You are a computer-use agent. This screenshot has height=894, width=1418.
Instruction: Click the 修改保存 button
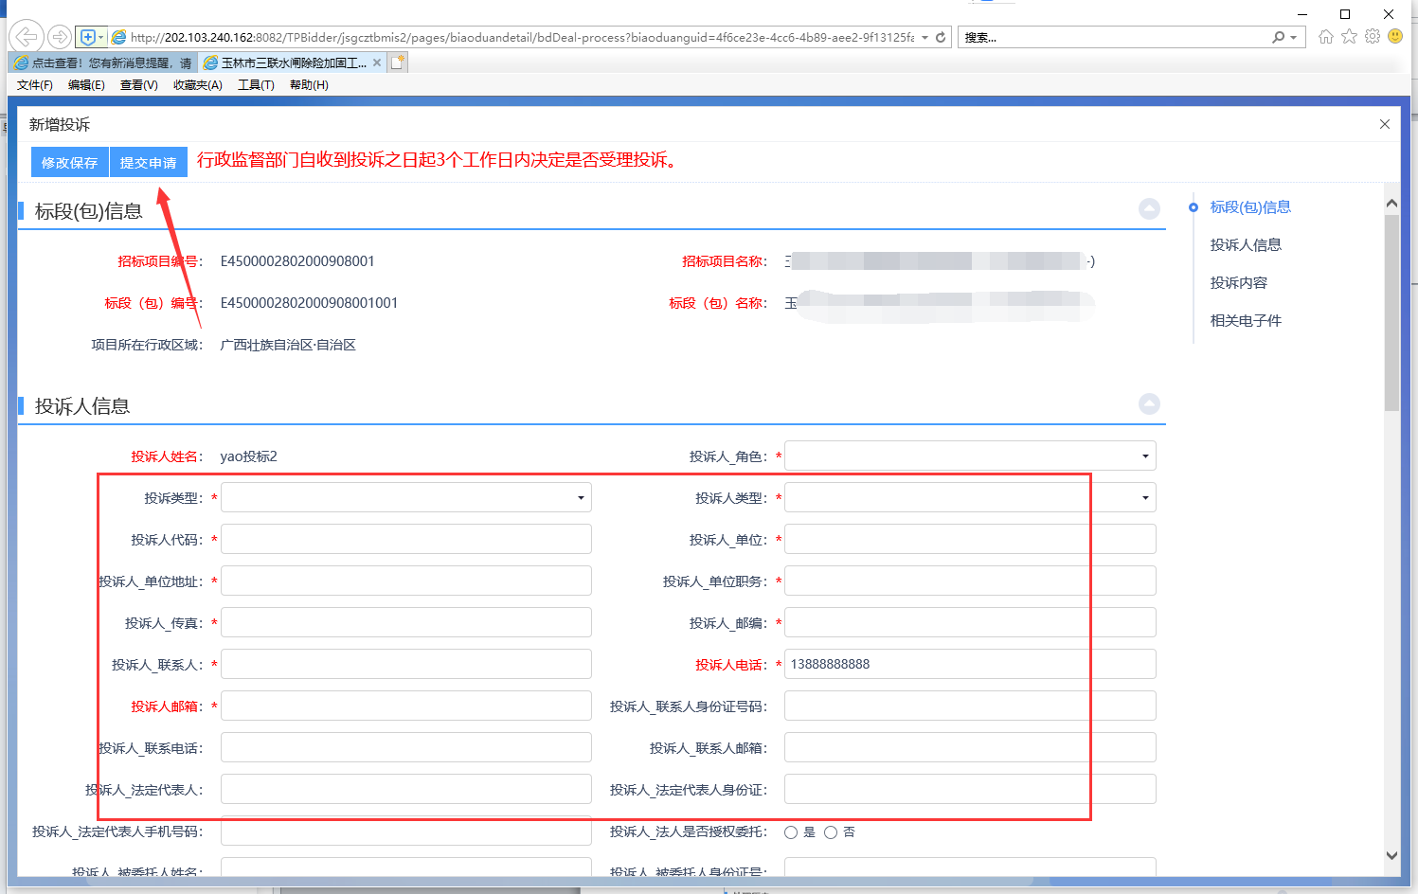click(x=69, y=163)
